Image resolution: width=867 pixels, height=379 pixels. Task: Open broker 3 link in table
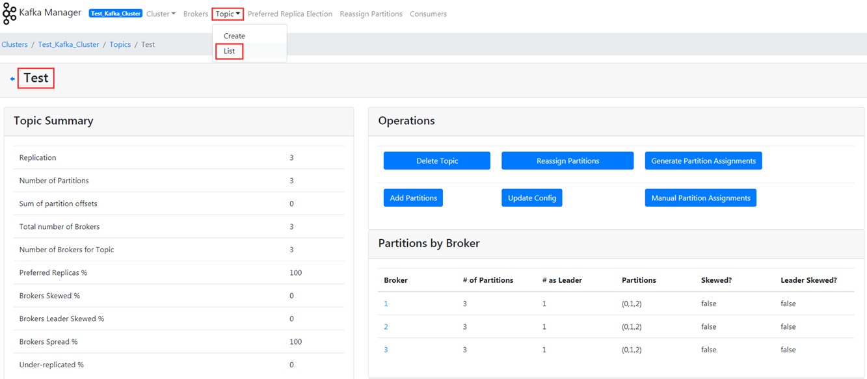[386, 350]
